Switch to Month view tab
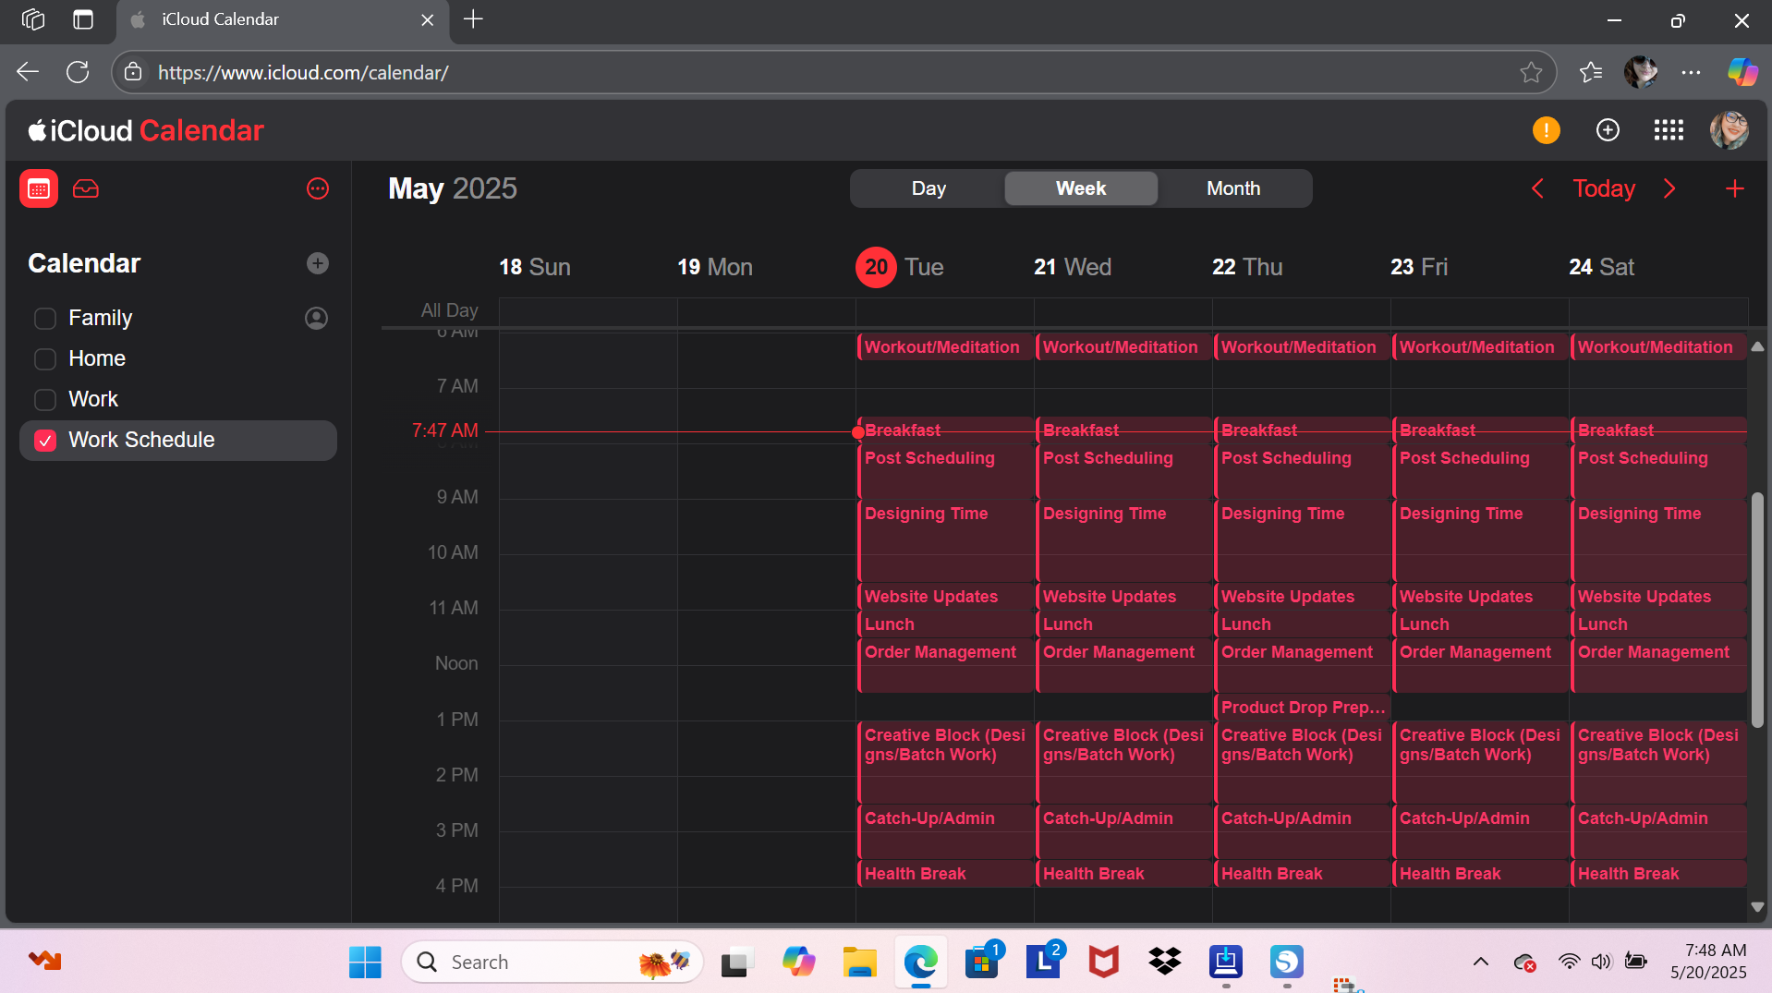 point(1232,188)
